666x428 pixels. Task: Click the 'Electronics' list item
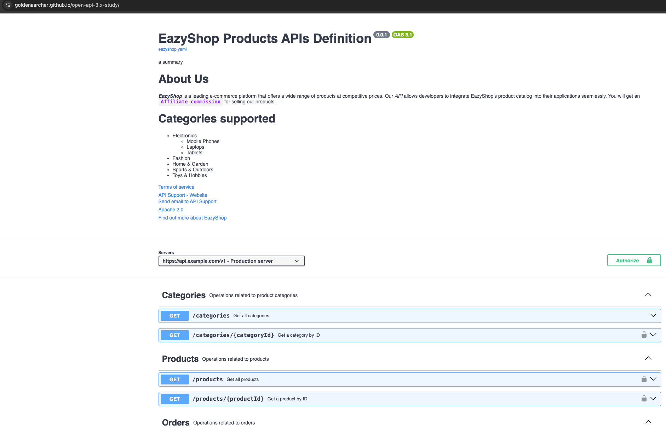(184, 136)
